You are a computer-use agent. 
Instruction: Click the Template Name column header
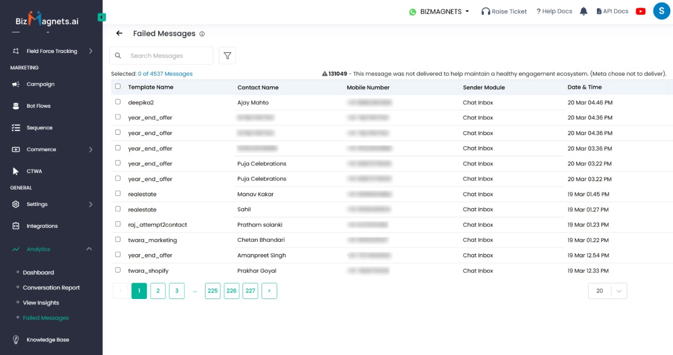pos(151,87)
